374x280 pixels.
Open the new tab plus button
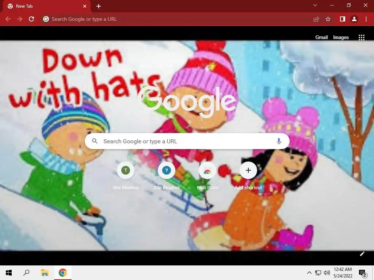tap(99, 6)
